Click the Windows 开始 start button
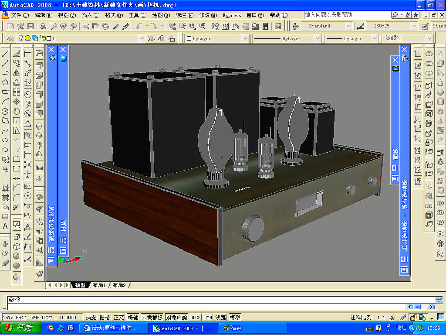Image resolution: width=446 pixels, height=335 pixels. click(21, 328)
